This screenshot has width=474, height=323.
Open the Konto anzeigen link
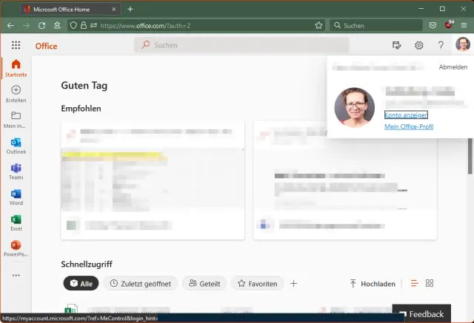tap(406, 115)
